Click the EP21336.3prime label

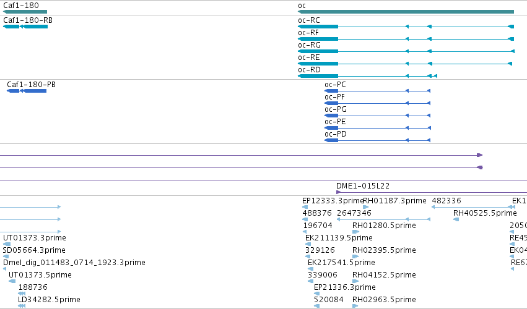point(345,287)
